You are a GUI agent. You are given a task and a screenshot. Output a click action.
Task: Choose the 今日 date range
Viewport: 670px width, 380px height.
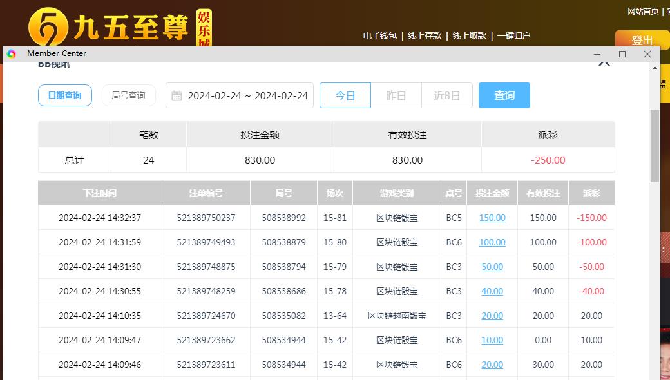point(345,95)
